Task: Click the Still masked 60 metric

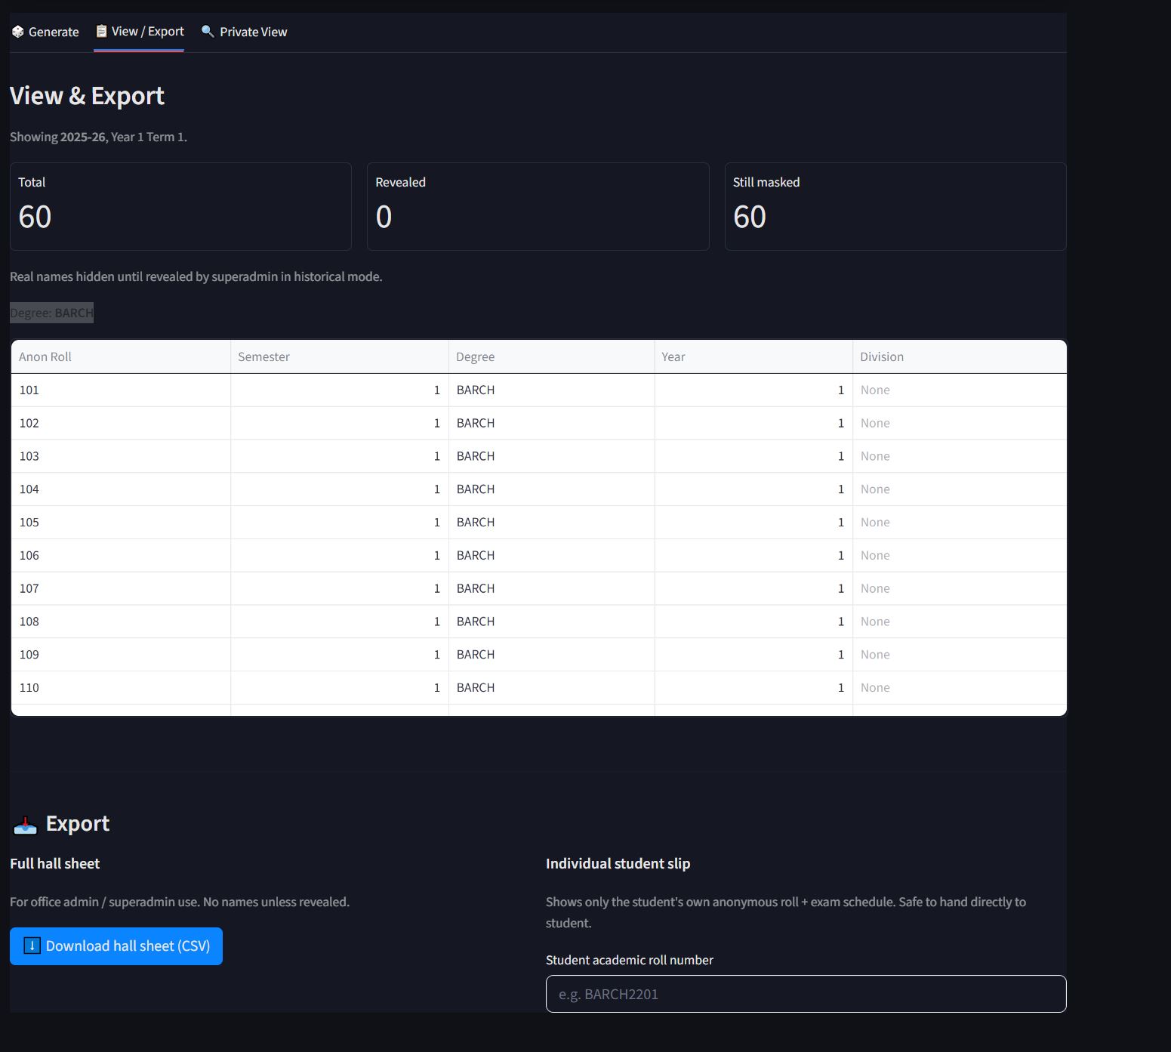Action: click(x=895, y=206)
